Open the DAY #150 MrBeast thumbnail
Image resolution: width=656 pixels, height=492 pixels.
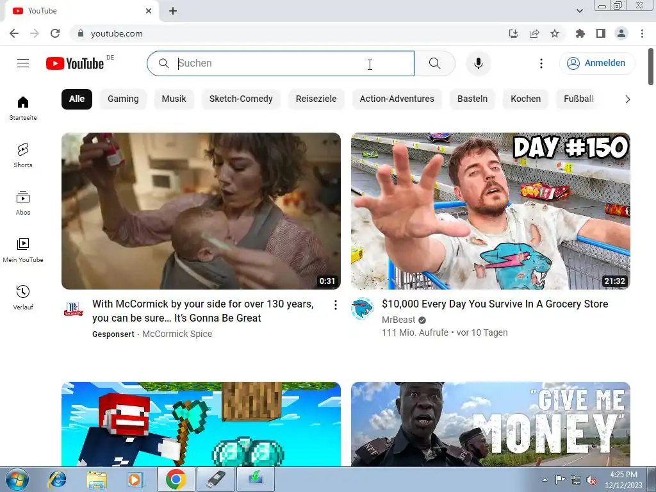click(x=490, y=211)
